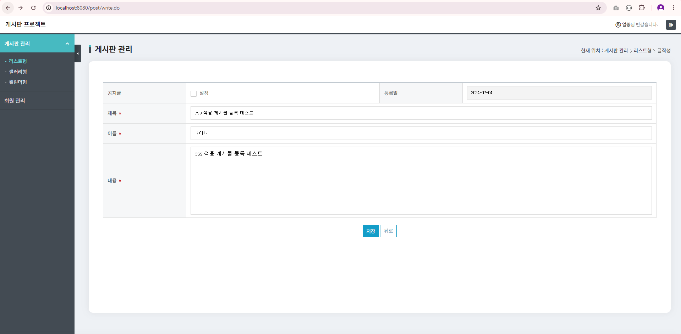Click 게시판 관리 in breadcrumb
Screen dimensions: 681x334
(616, 51)
